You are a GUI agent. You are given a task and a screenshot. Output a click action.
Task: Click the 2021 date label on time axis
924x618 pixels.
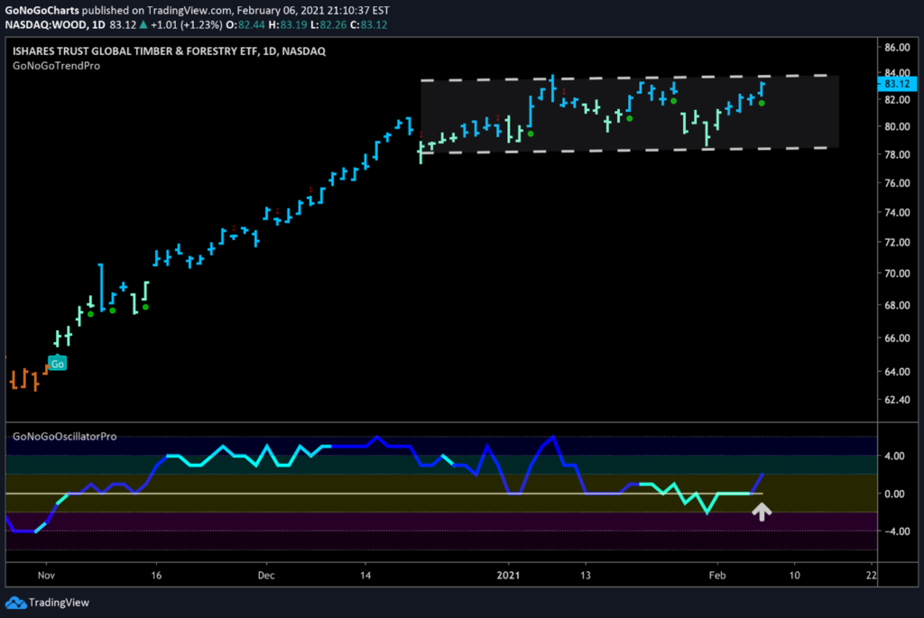point(508,575)
